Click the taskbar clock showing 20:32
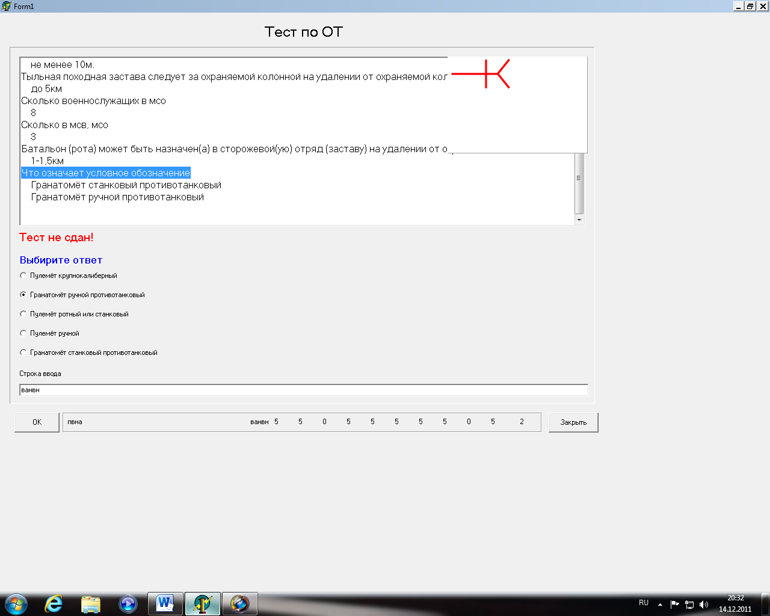This screenshot has width=770, height=616. click(x=735, y=603)
